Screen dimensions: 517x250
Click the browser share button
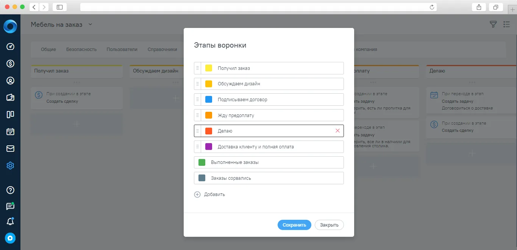tap(479, 7)
